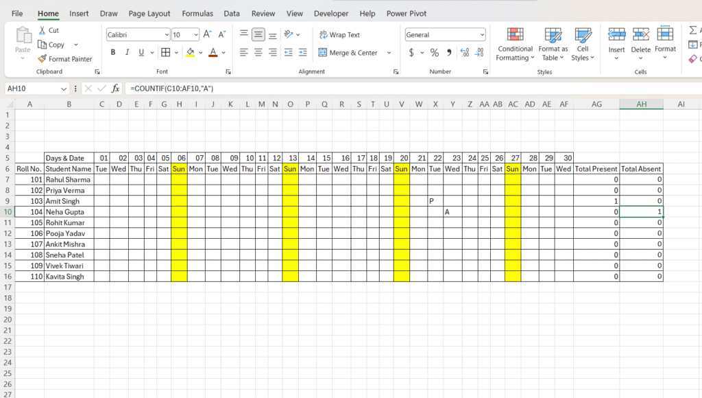The width and height of the screenshot is (702, 398).
Task: Click the Bottom Align icon
Action: coord(273,34)
